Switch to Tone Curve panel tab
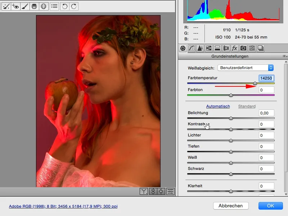Screen dimensions: 288x216 click(x=192, y=48)
